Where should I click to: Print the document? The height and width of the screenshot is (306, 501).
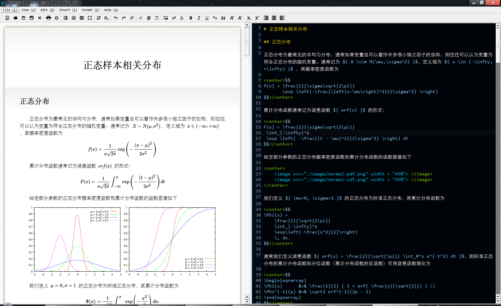(49, 18)
